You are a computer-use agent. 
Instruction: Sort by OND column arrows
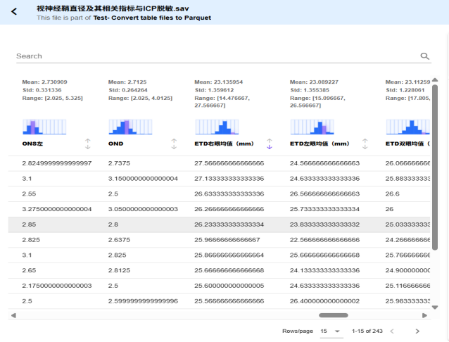pyautogui.click(x=174, y=144)
